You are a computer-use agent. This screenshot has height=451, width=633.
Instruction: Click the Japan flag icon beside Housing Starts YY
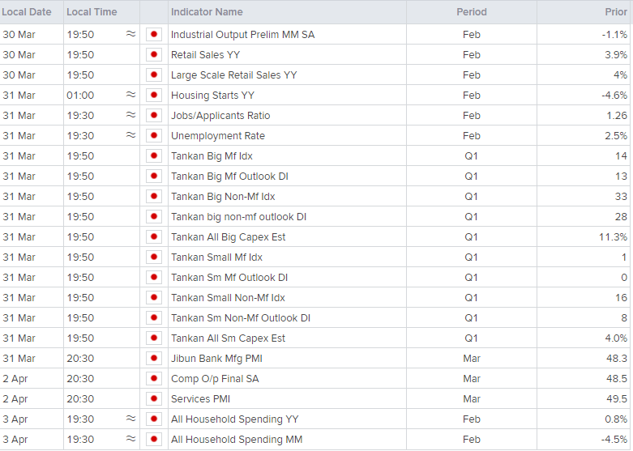154,96
